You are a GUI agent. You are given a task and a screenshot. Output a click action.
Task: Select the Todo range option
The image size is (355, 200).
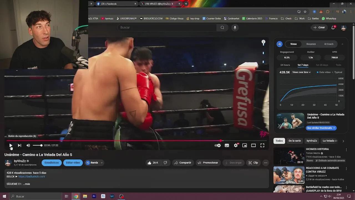tap(338, 65)
